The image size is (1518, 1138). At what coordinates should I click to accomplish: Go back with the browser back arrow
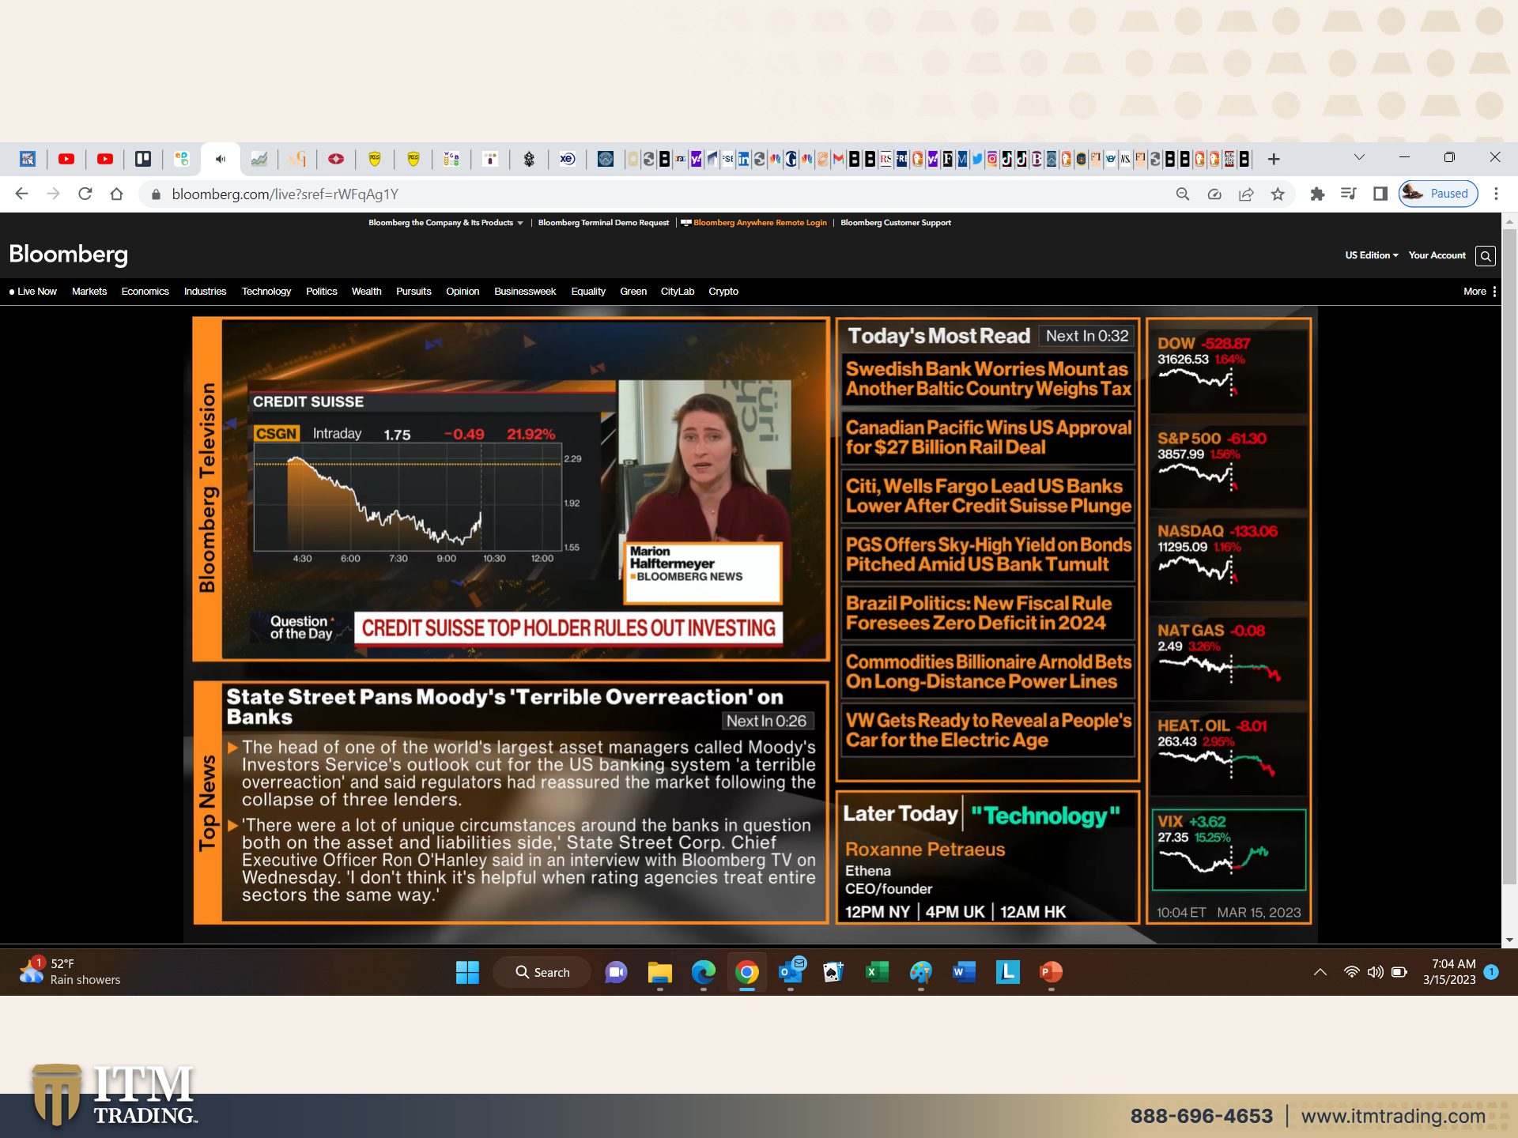[x=21, y=194]
